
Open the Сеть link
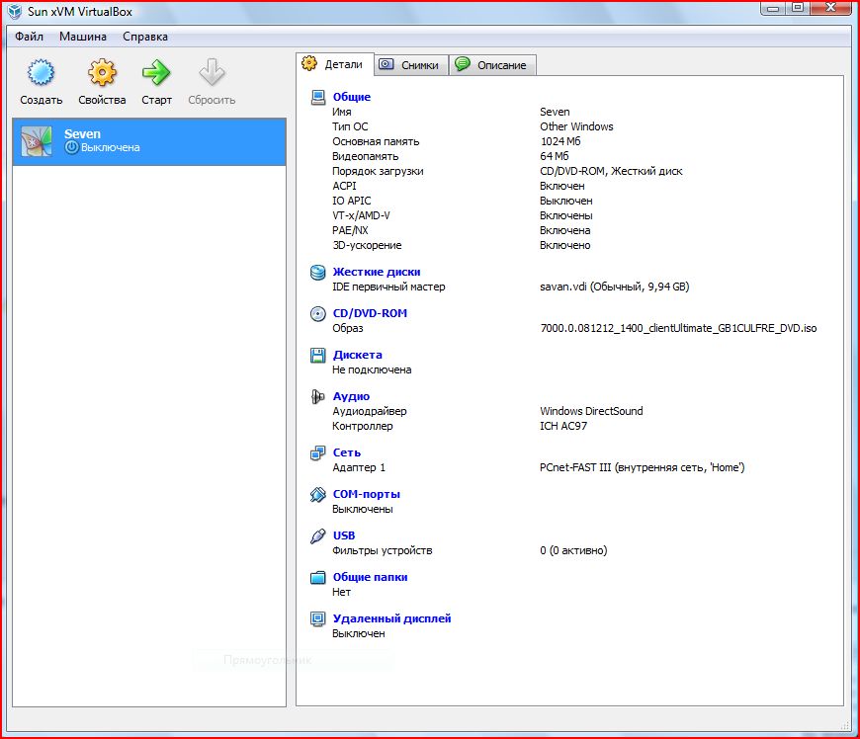(347, 452)
